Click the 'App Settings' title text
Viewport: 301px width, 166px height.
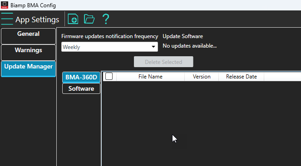tap(37, 20)
